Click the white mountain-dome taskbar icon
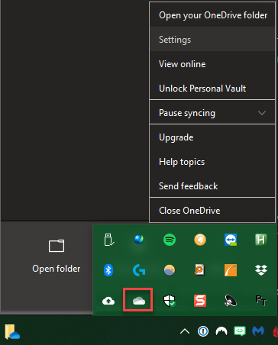 [221, 331]
